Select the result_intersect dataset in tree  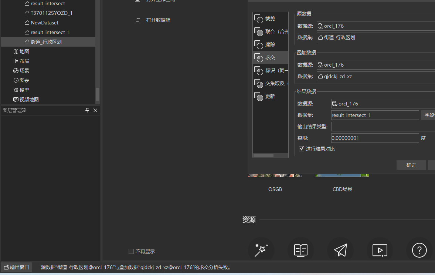coord(48,4)
